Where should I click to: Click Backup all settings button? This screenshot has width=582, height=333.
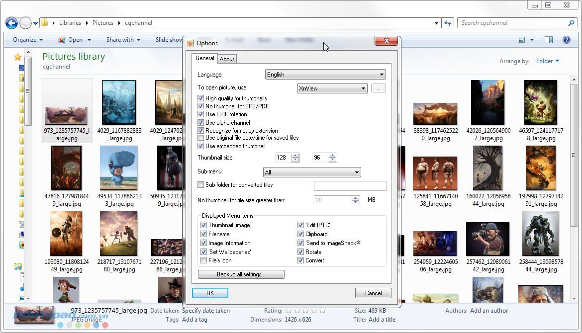pyautogui.click(x=241, y=274)
